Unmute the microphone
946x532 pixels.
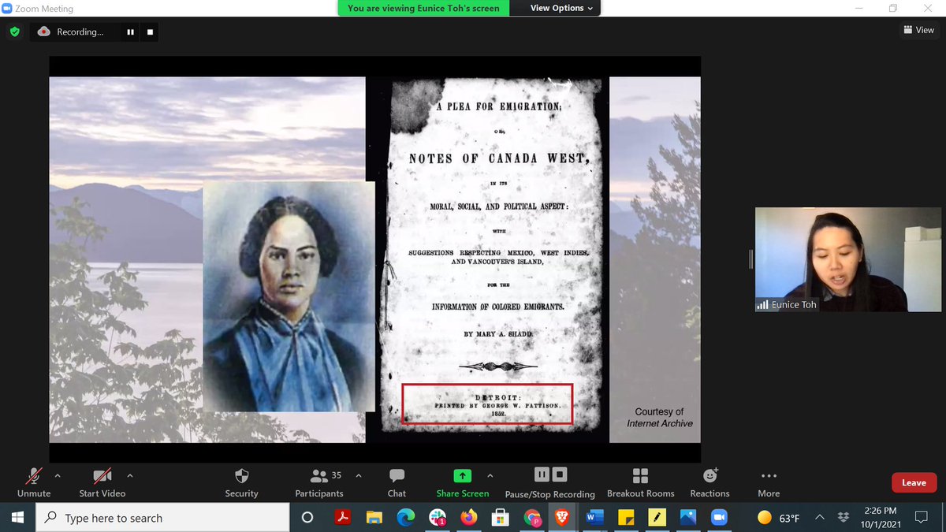coord(34,482)
